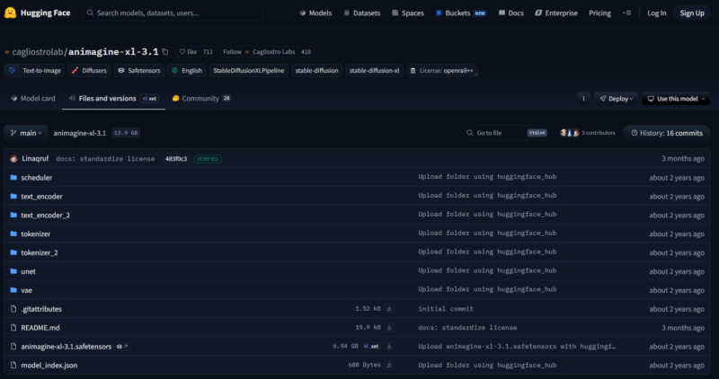Download README.md using its download icon

389,328
